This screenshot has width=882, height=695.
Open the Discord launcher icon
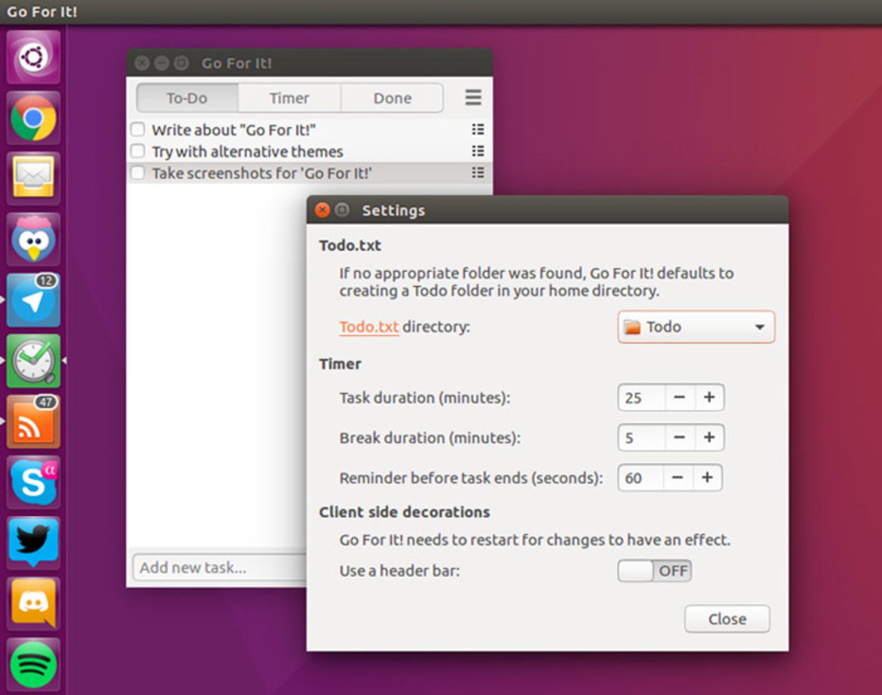pos(34,603)
